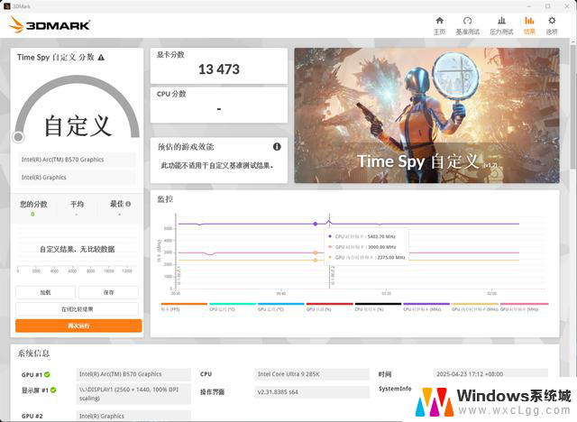The image size is (577, 422).
Task: Click display value \\.\DISPLAY1 2560 × 1440
Action: coord(133,394)
